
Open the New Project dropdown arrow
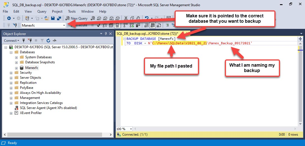pyautogui.click(x=32, y=18)
